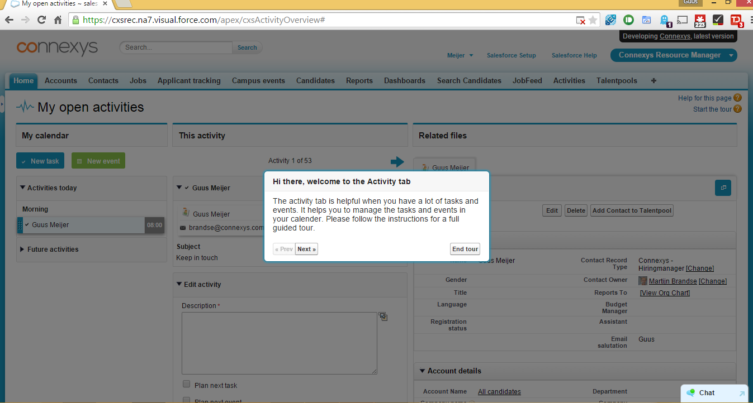Open the Guus Meijer related files tab

pyautogui.click(x=445, y=167)
